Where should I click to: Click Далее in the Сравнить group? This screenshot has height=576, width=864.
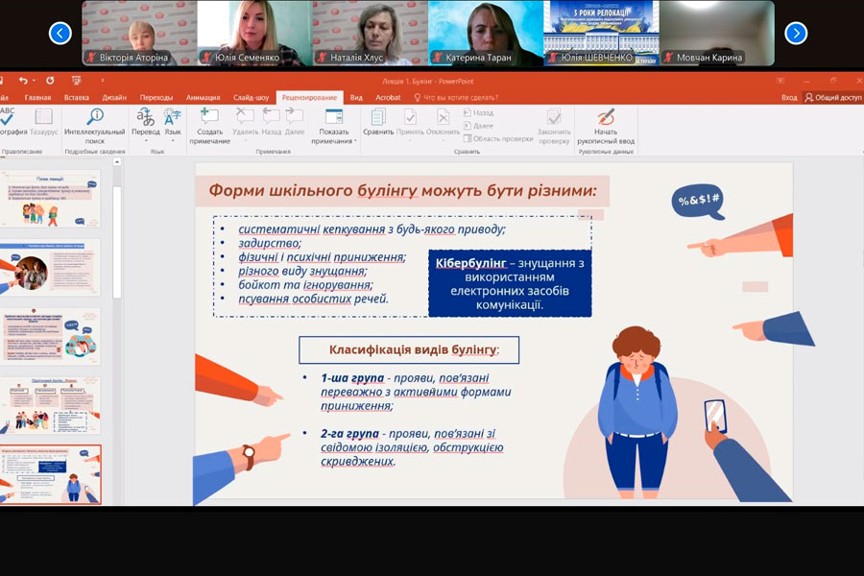coord(478,126)
